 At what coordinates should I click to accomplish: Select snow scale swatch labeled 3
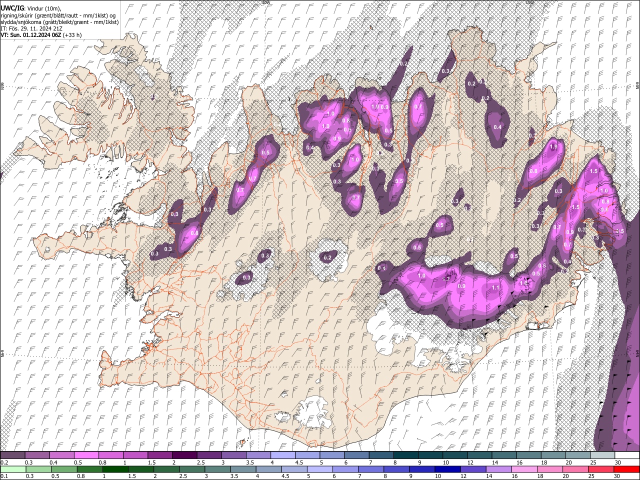pos(233,455)
